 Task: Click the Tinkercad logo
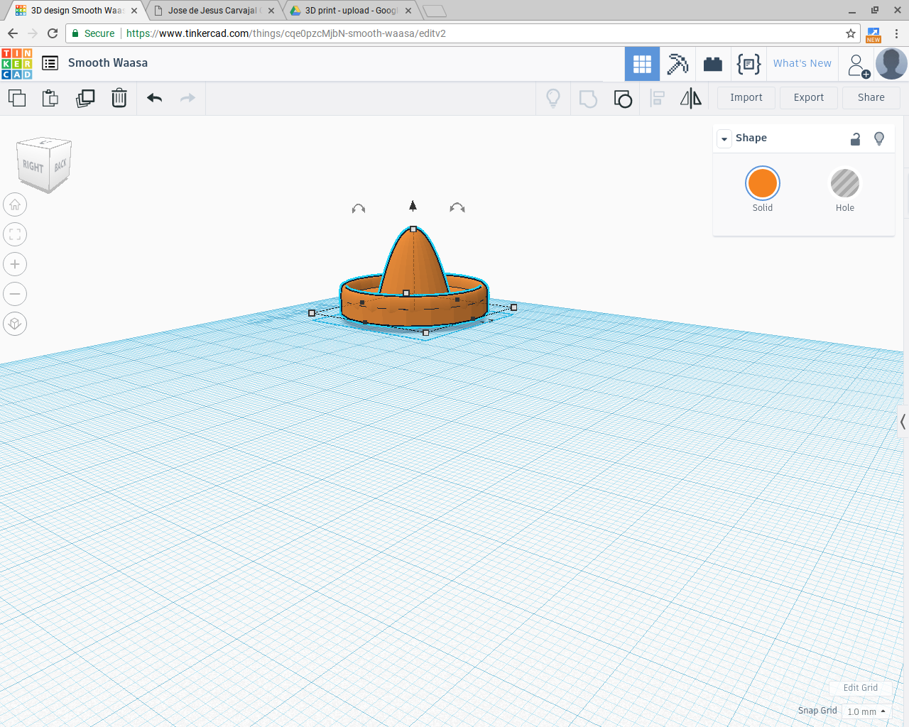[x=17, y=63]
